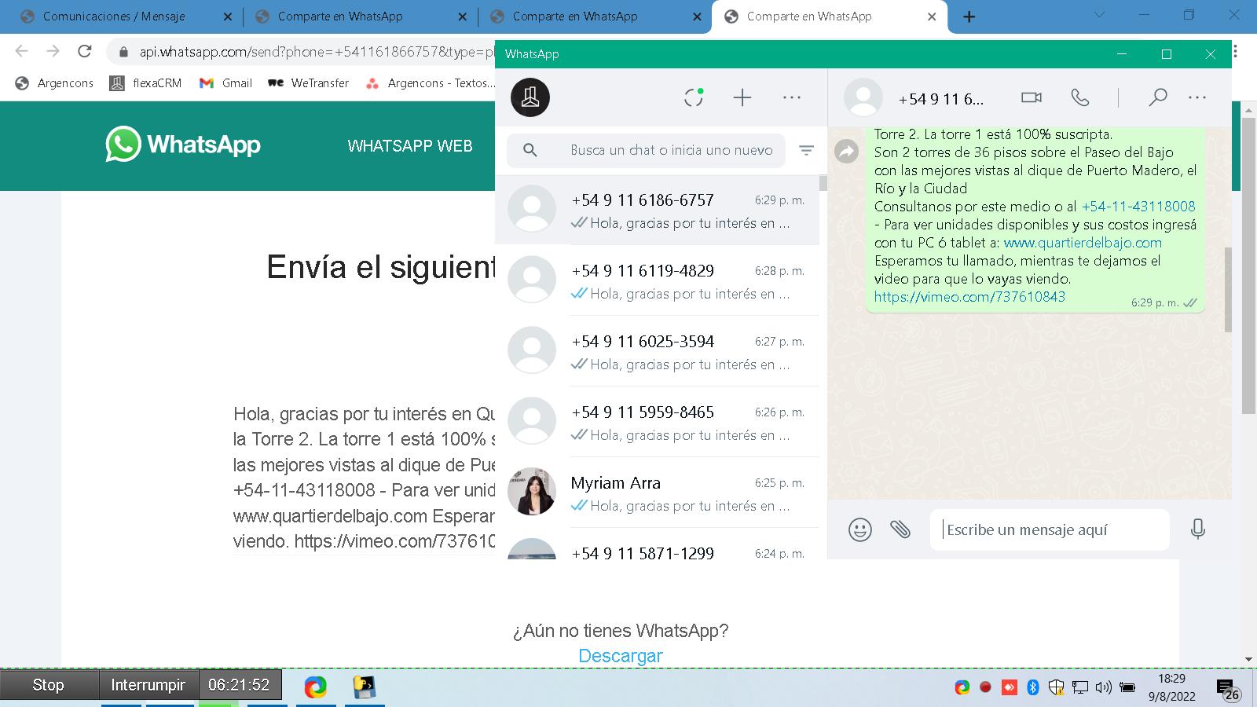Go back in browser history
The image size is (1257, 707).
[21, 51]
